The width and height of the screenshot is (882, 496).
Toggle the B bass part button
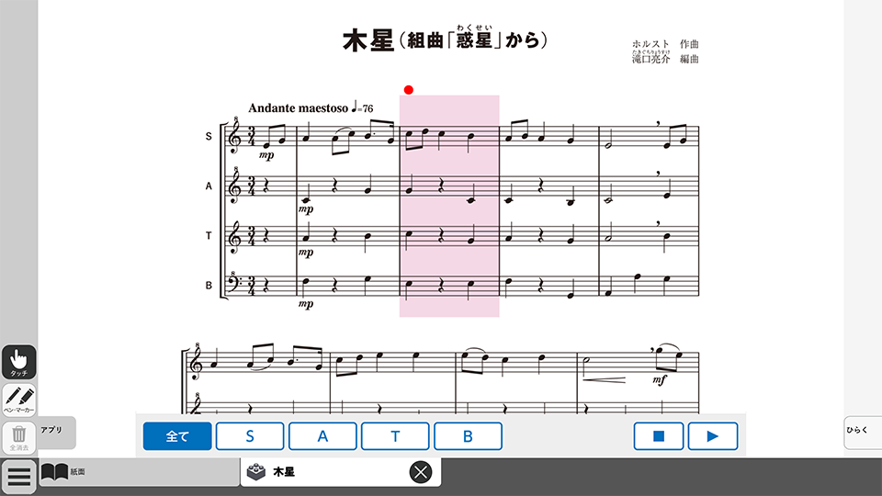click(468, 436)
